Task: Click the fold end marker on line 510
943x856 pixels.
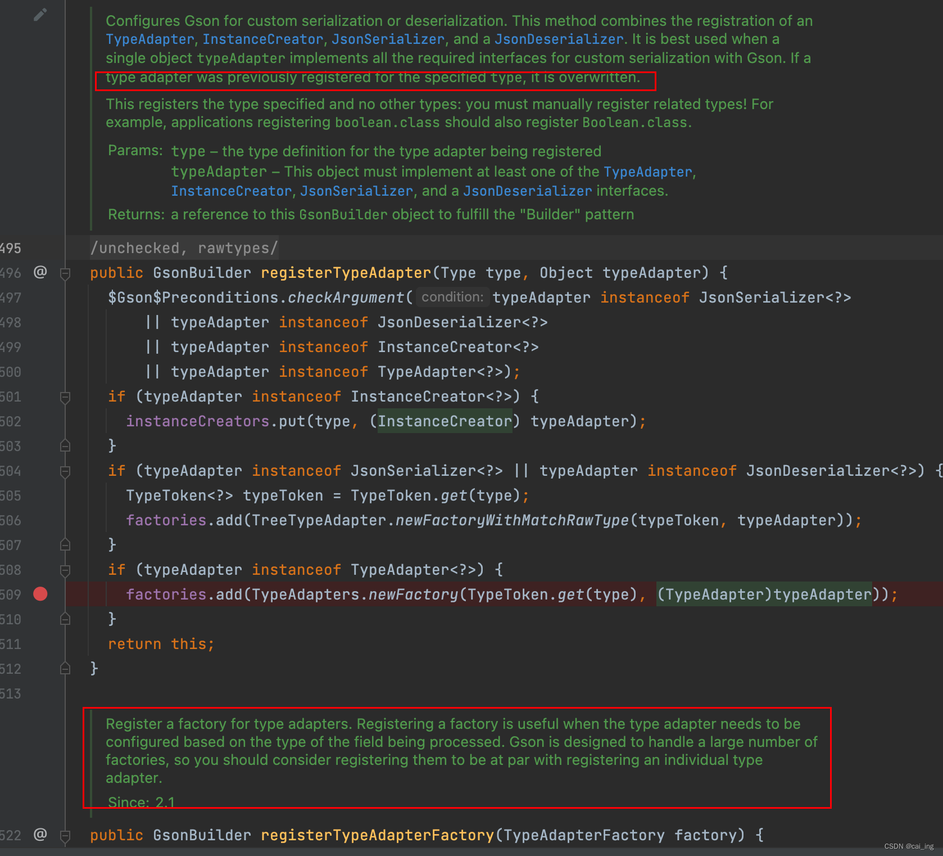Action: pyautogui.click(x=65, y=619)
